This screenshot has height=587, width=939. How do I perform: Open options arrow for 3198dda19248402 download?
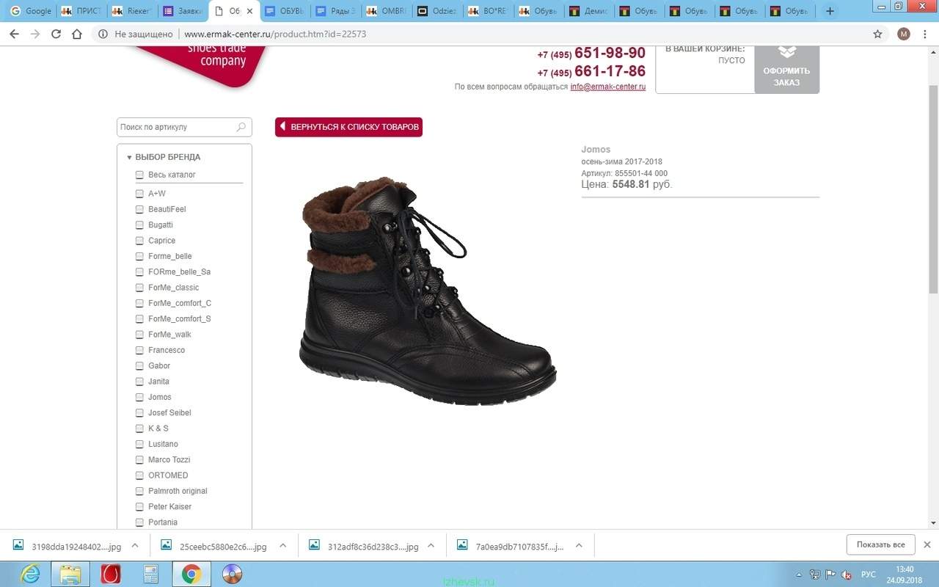click(x=135, y=545)
